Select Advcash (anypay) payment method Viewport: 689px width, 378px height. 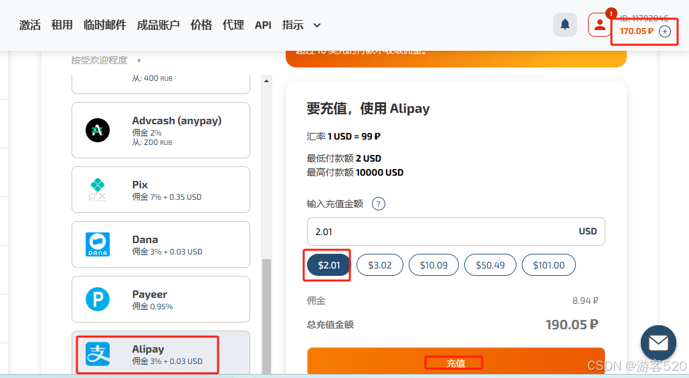[161, 130]
